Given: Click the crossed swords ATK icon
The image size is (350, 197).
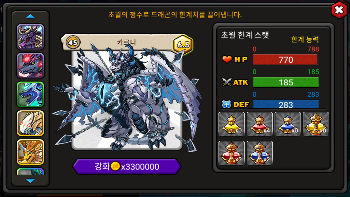Looking at the screenshot, I should click(227, 82).
